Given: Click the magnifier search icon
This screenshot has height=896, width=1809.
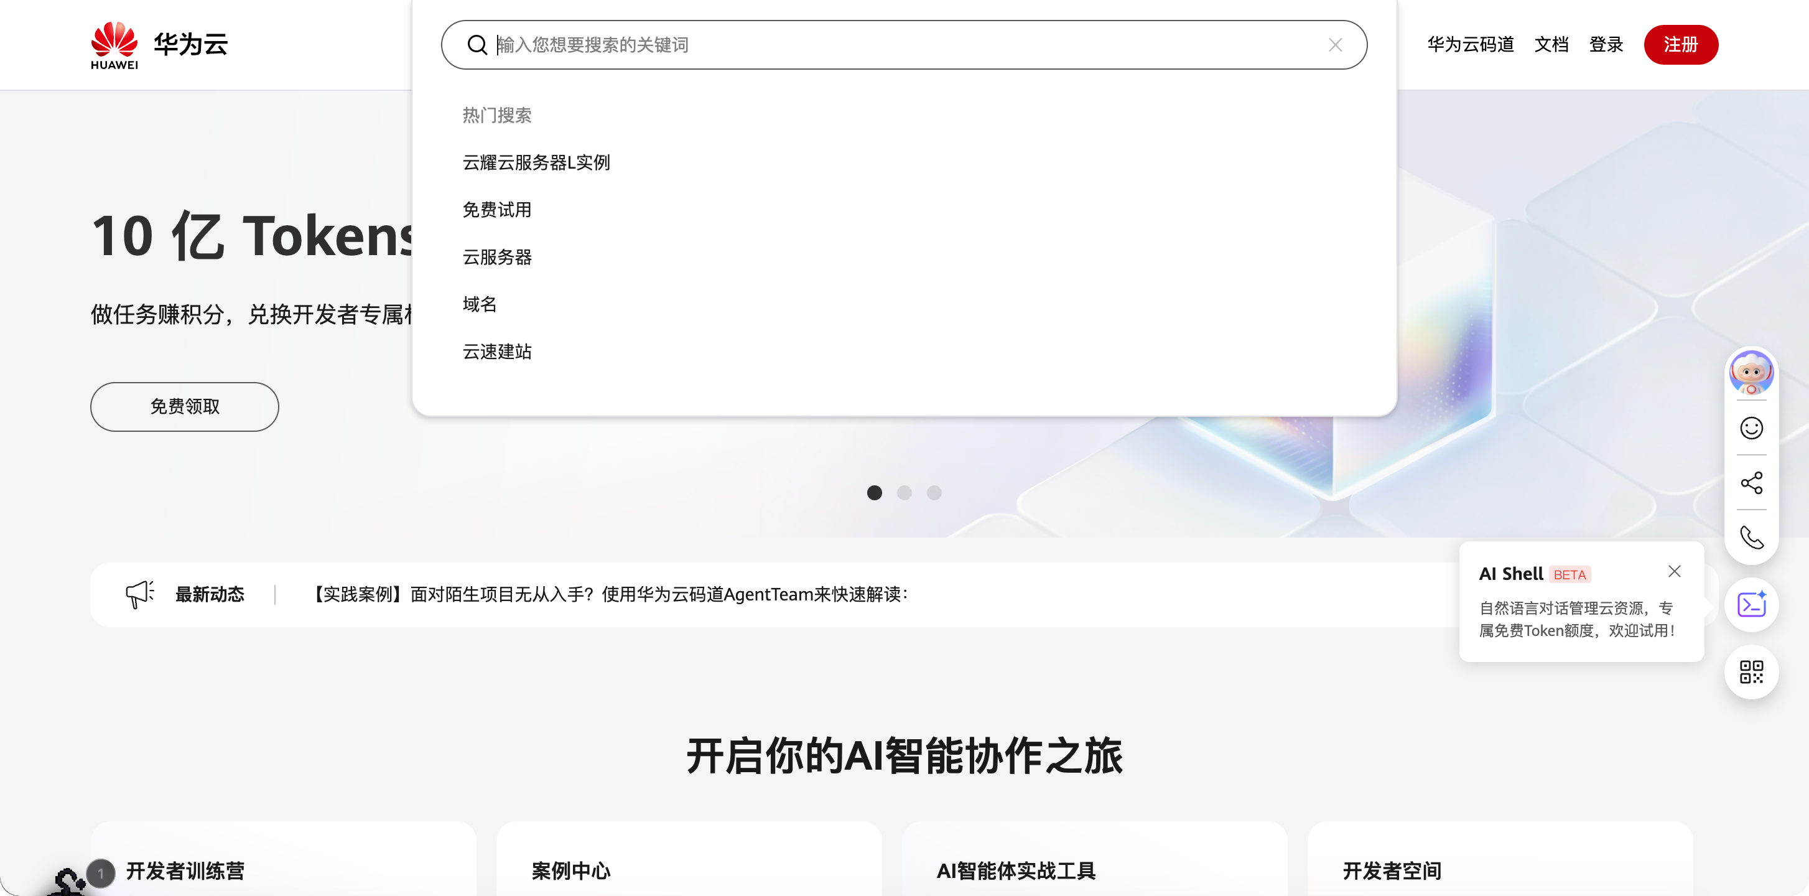Looking at the screenshot, I should pyautogui.click(x=477, y=45).
